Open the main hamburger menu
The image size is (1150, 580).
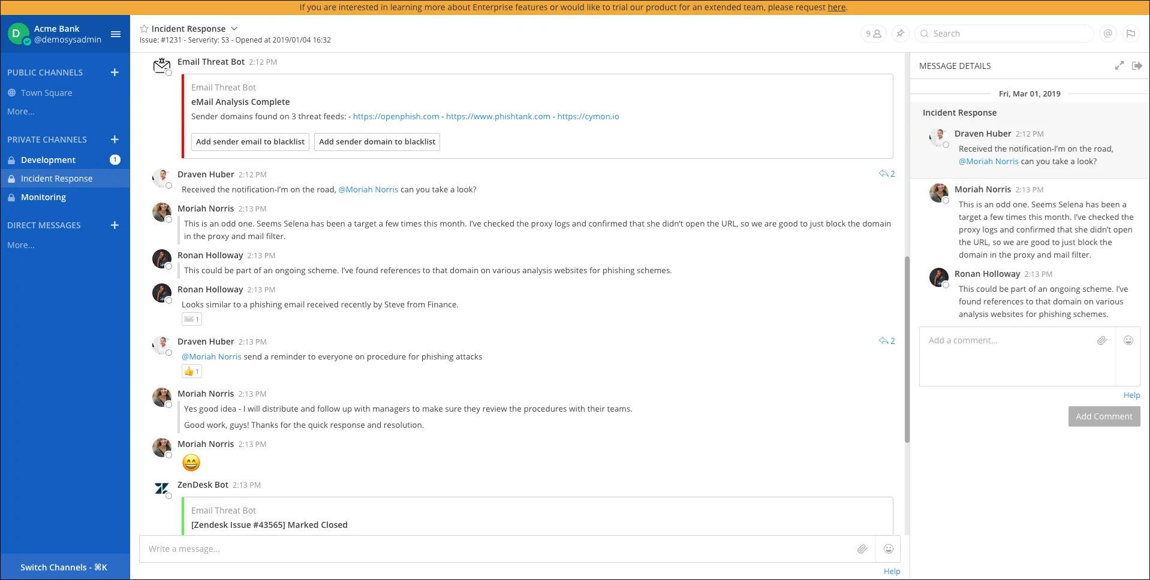116,34
